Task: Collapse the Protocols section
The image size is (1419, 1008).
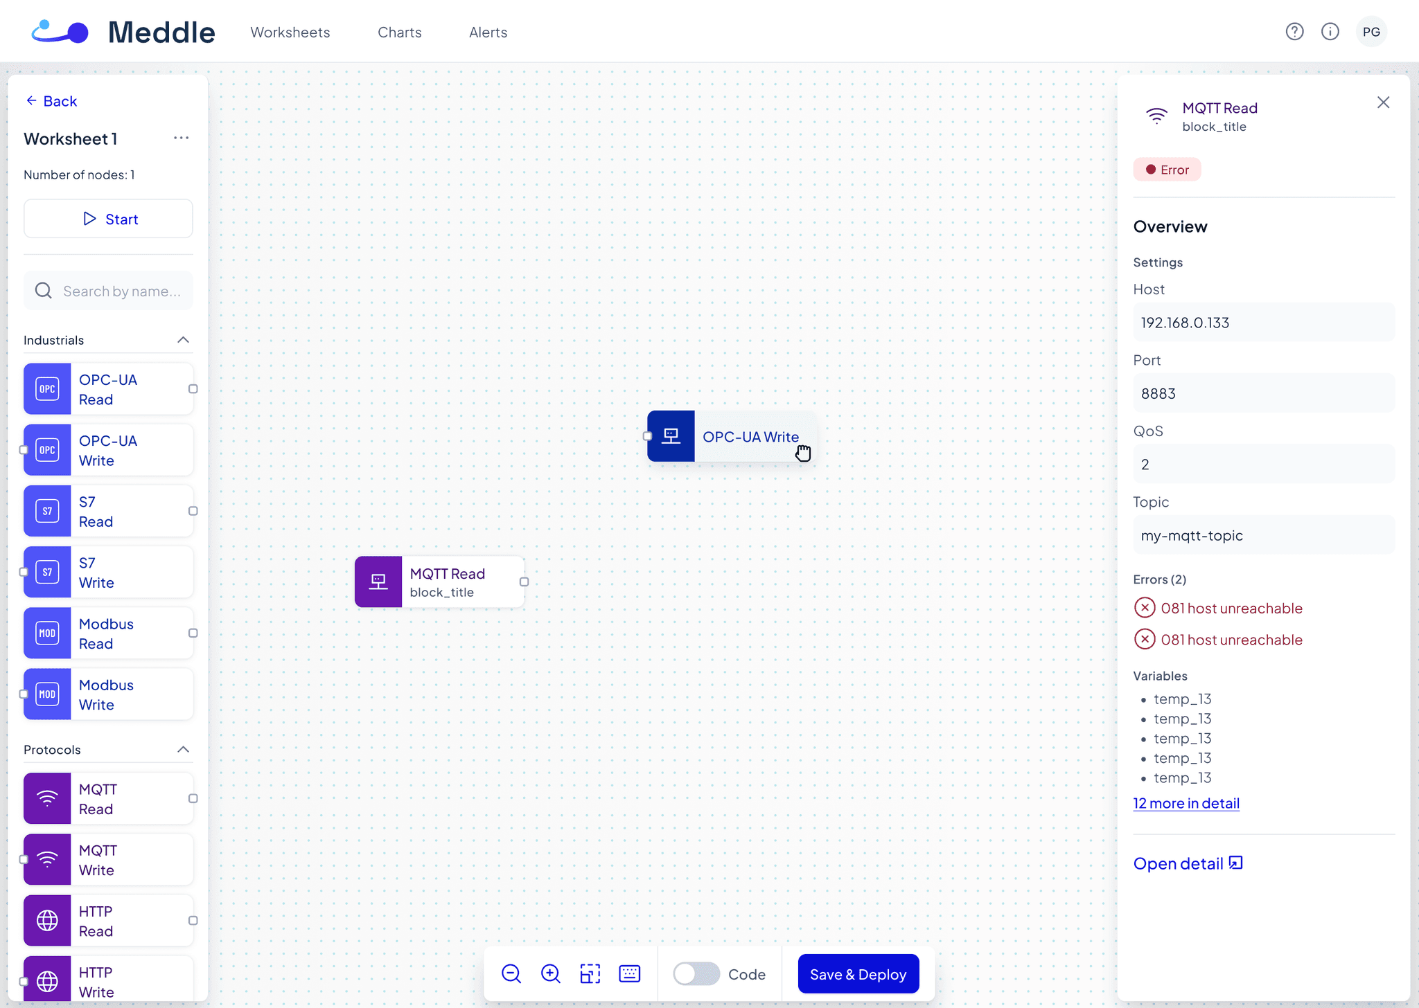Action: (183, 750)
